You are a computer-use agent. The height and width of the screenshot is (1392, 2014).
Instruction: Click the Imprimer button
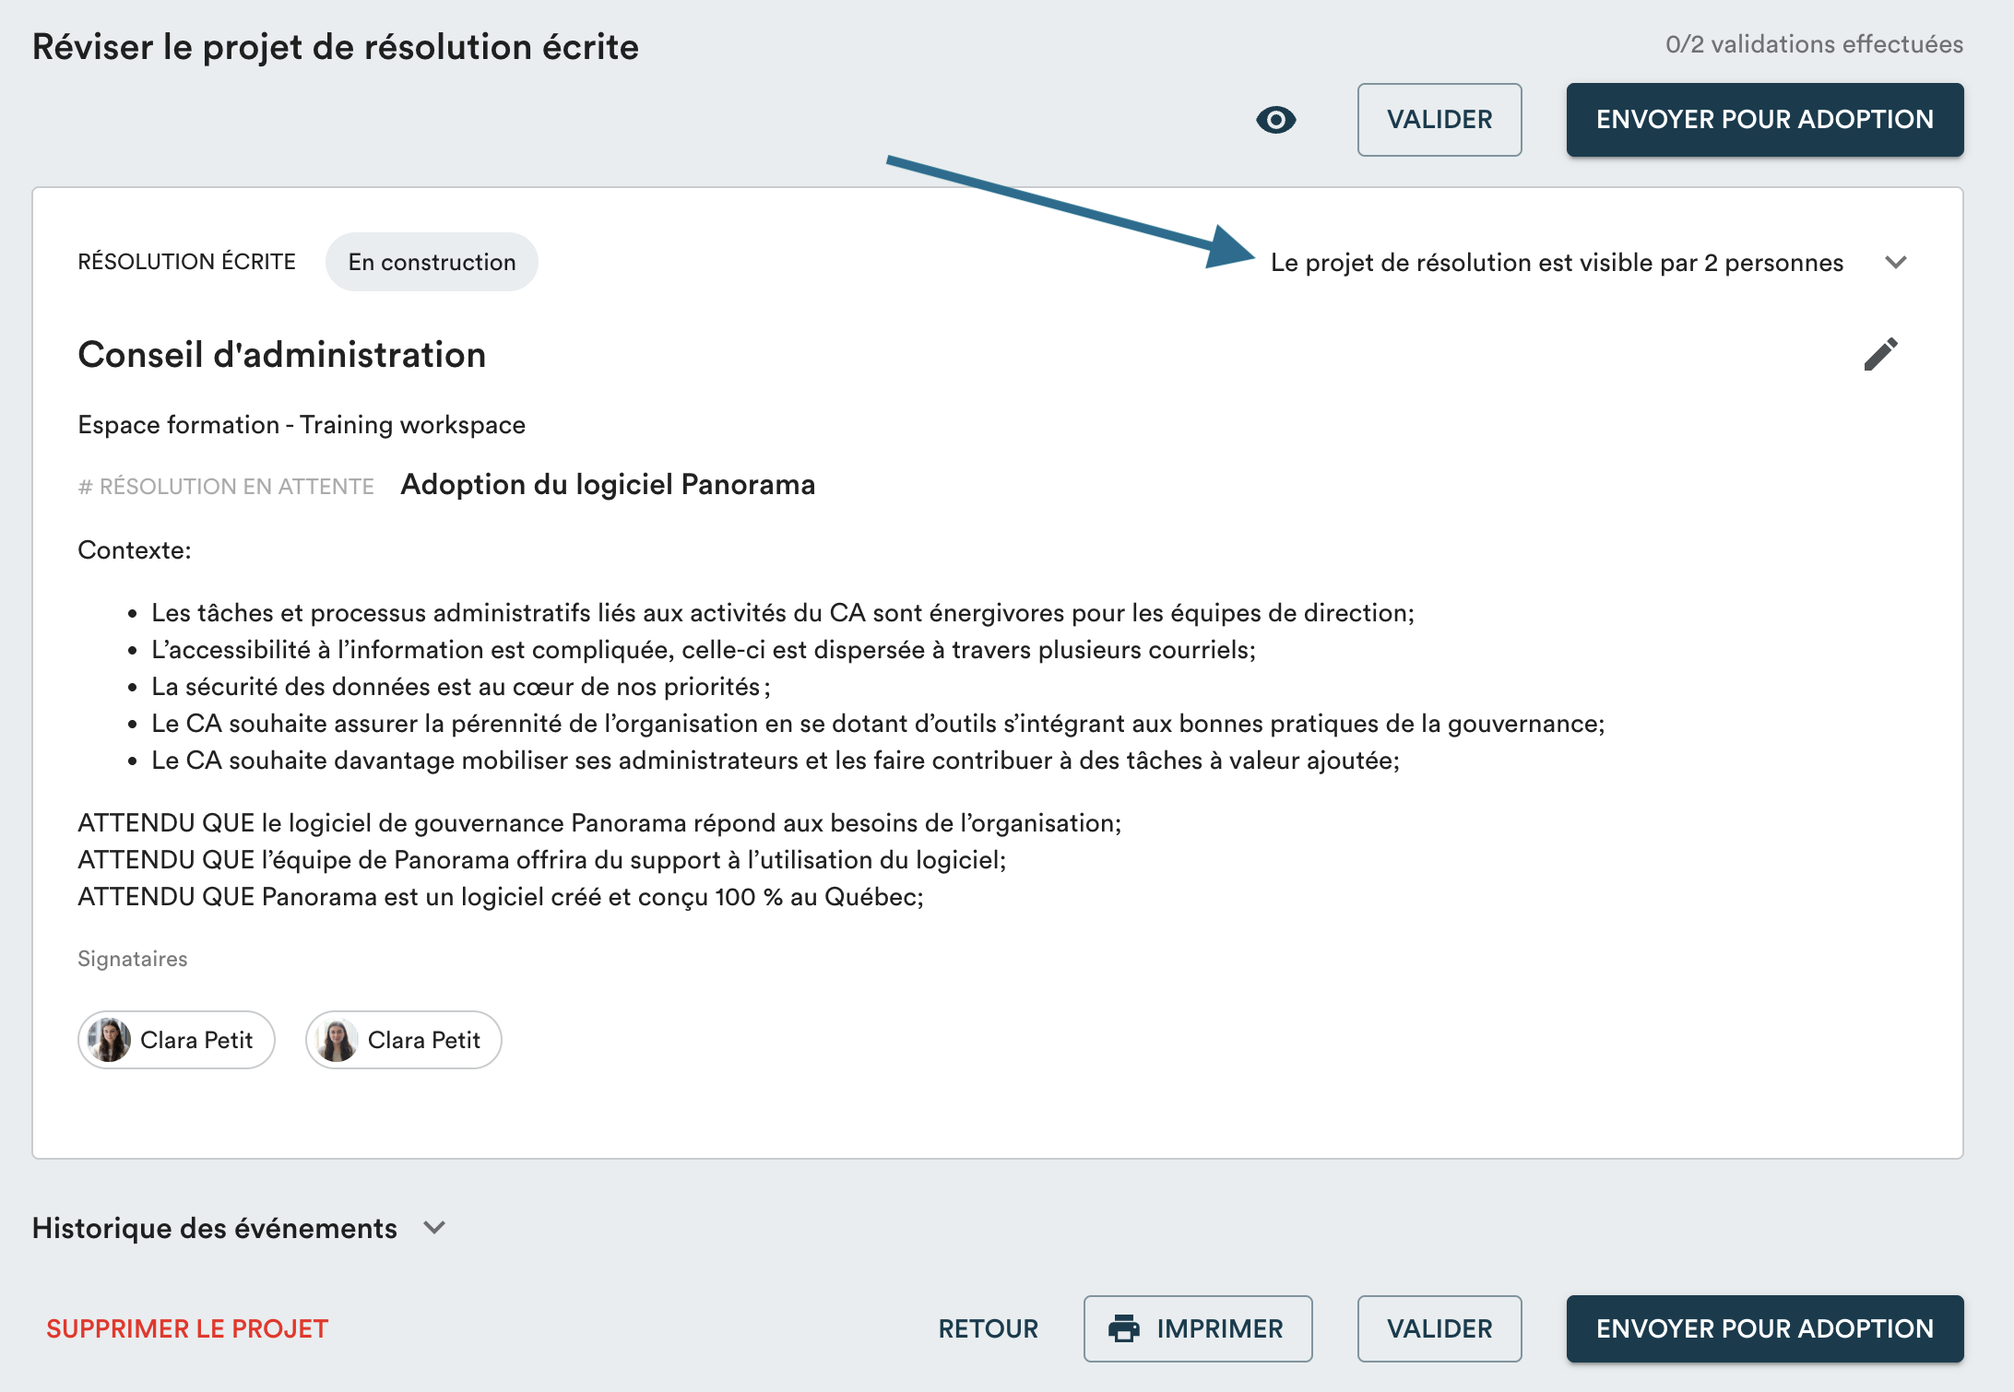tap(1197, 1328)
